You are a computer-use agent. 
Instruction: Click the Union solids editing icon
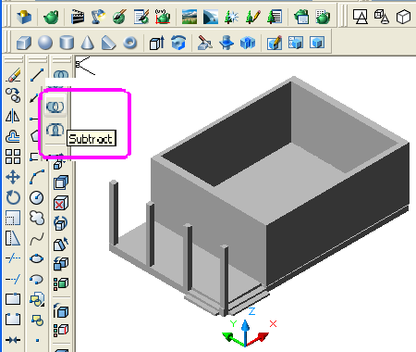click(61, 74)
